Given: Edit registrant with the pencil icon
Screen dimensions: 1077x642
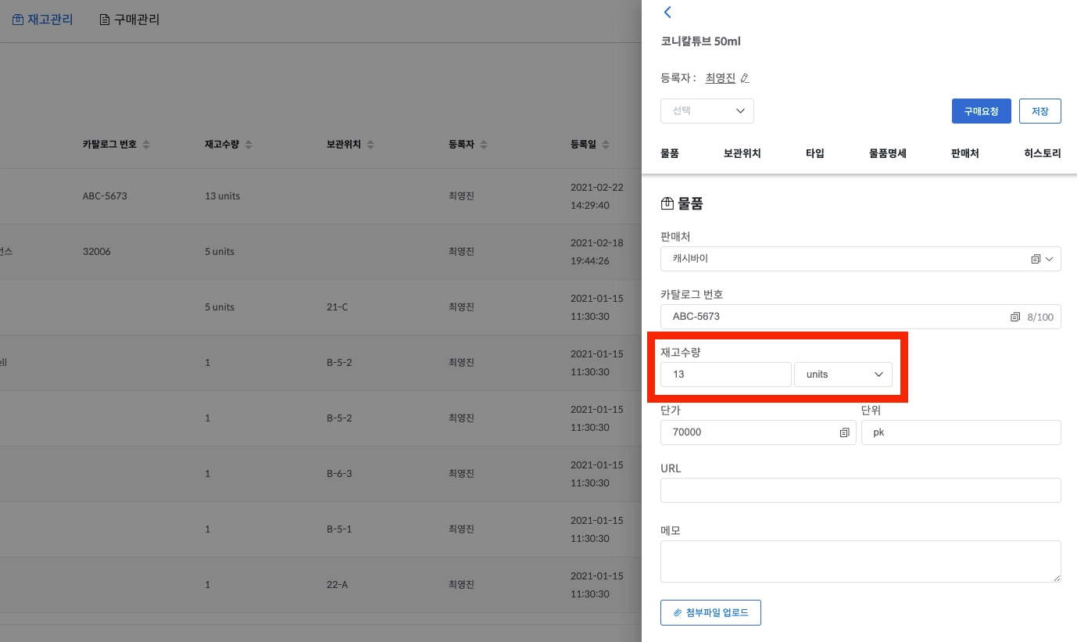Looking at the screenshot, I should (x=745, y=78).
